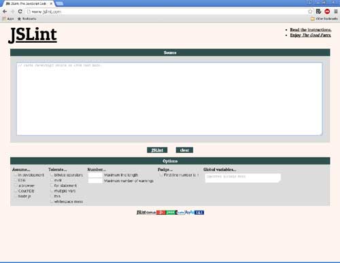340x263 pixels.
Task: Click inside the Source code text area
Action: tap(169, 99)
